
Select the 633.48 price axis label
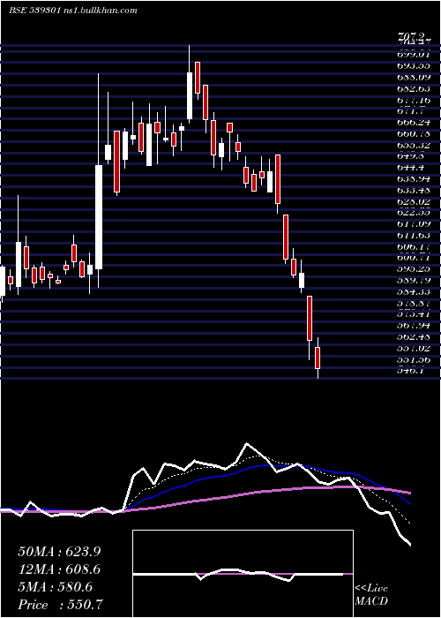click(415, 190)
